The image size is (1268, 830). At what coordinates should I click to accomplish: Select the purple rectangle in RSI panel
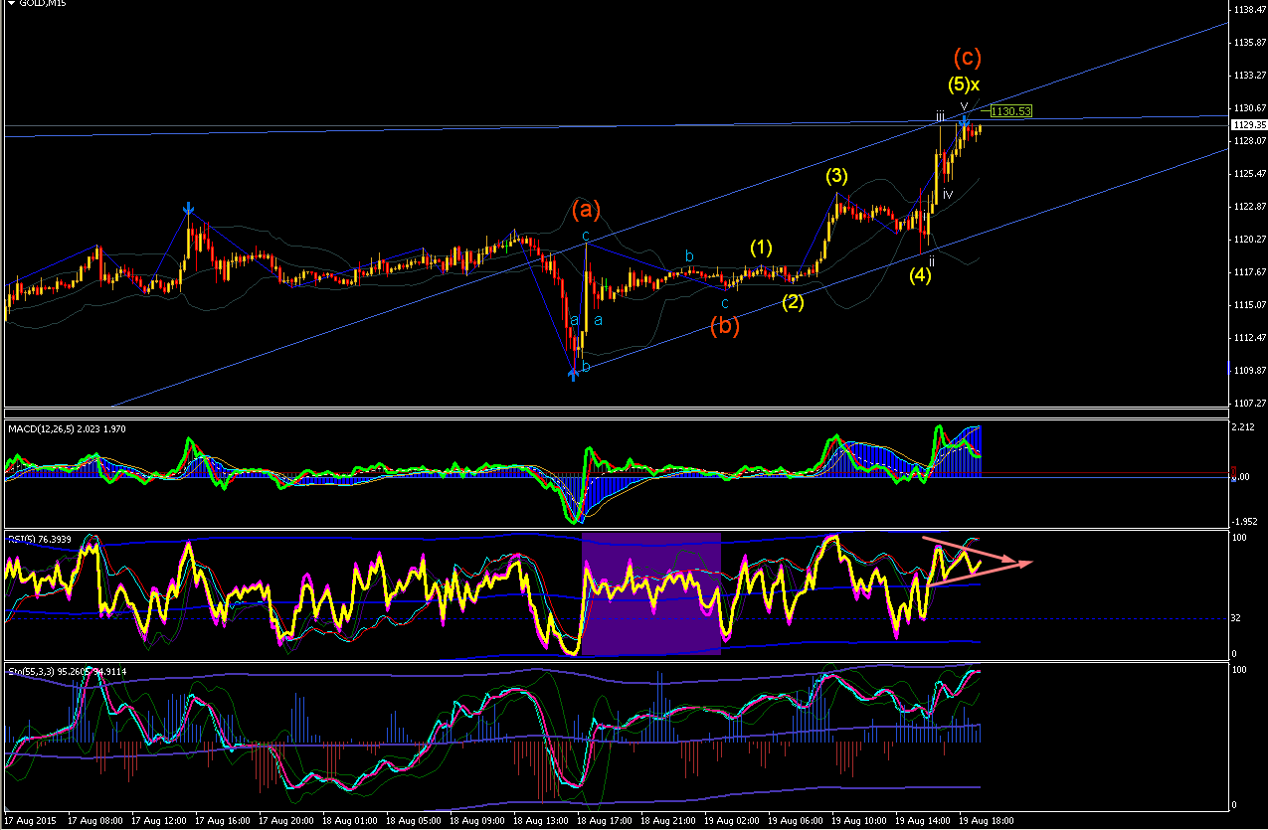tap(650, 593)
